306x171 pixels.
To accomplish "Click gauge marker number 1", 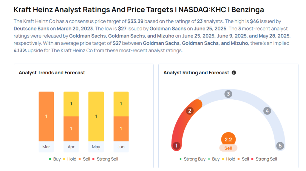I will (x=176, y=146).
